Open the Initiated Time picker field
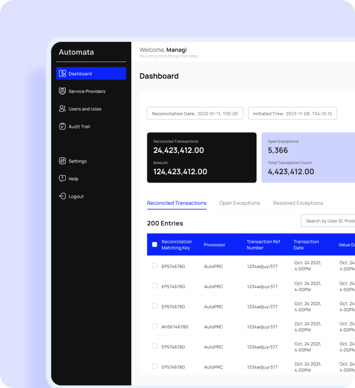355x388 pixels. 292,113
